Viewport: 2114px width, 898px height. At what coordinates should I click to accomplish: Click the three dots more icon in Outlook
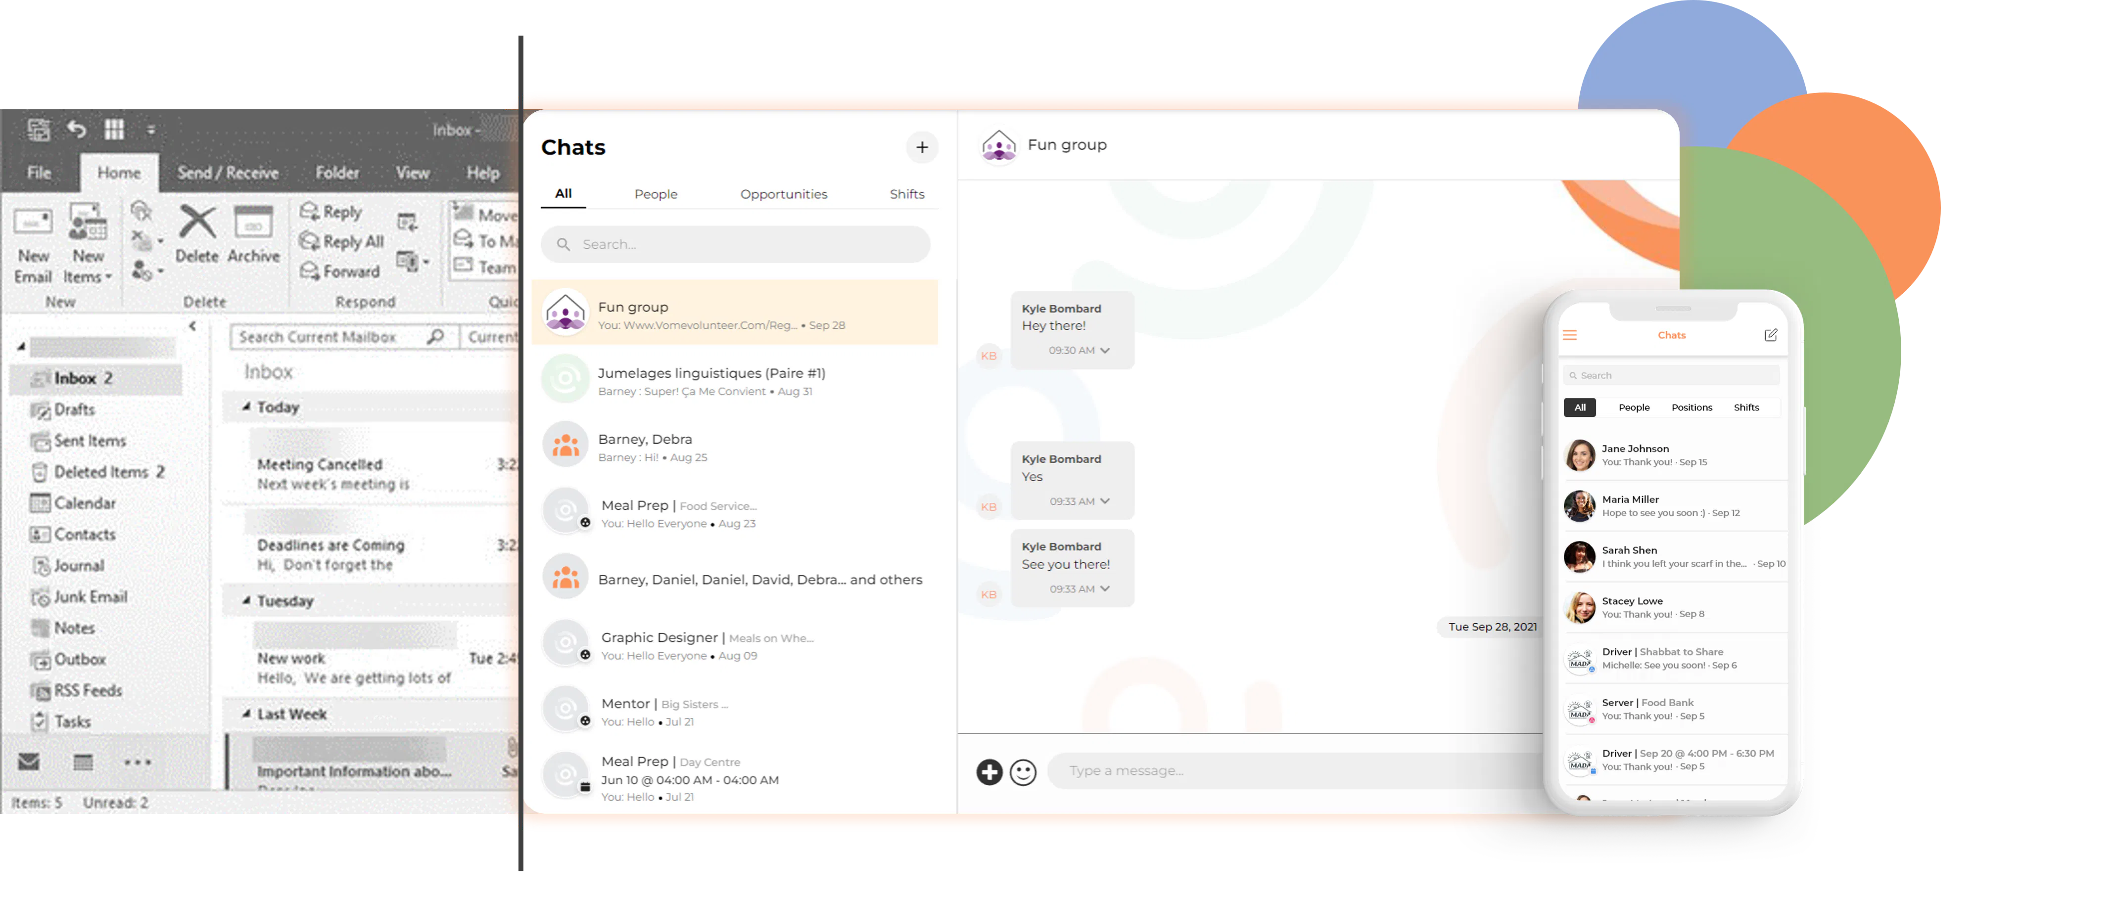click(x=137, y=762)
